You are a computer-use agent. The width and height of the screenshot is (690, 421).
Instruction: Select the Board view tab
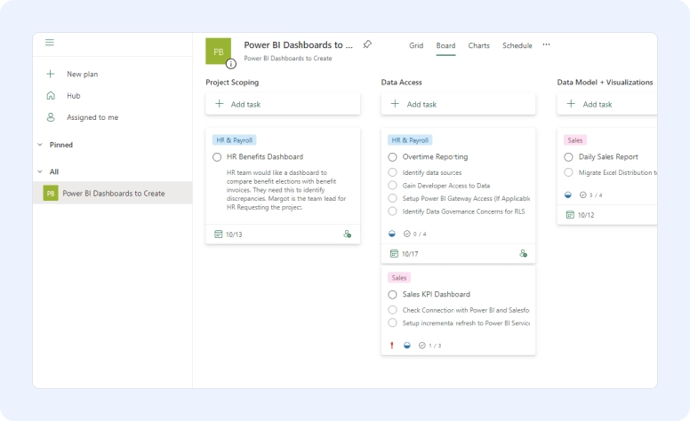pos(445,45)
